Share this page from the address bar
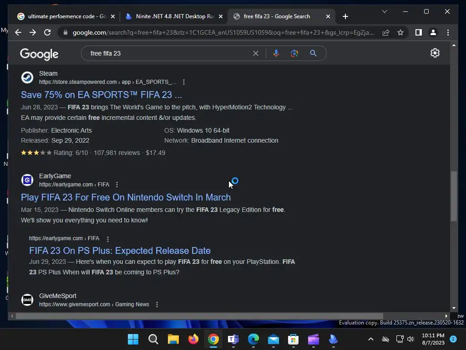 [x=386, y=32]
